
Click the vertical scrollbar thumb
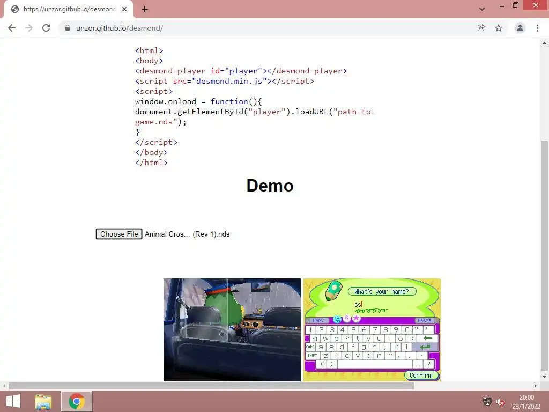click(x=544, y=255)
